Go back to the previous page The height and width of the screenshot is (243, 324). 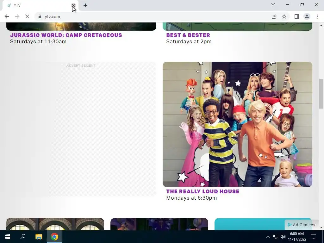pos(7,16)
